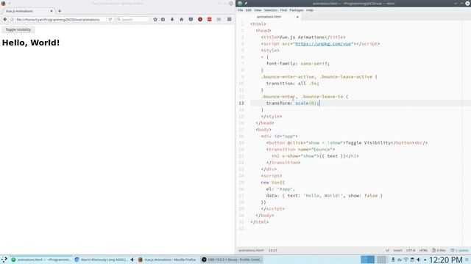Click the transition name="bounce" line
471x264 pixels.
click(x=300, y=150)
